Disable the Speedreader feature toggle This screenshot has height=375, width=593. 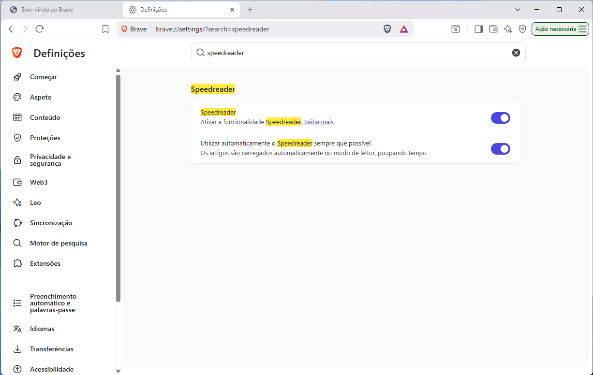(501, 118)
